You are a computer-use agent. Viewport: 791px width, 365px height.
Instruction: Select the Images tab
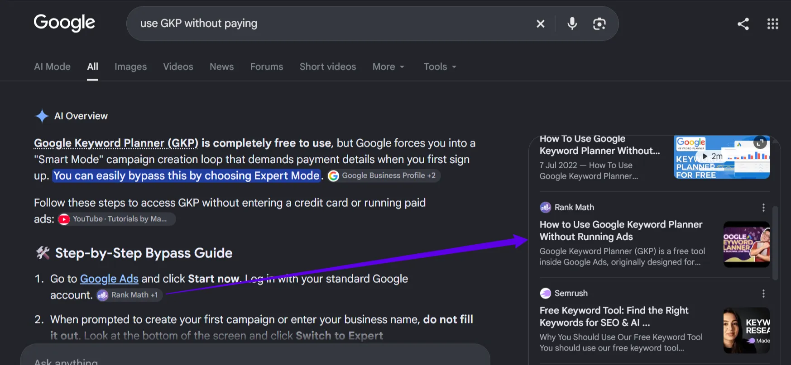point(130,66)
